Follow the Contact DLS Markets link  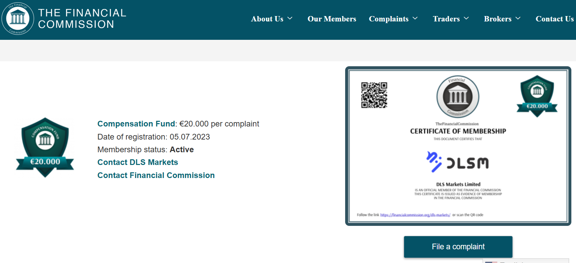(138, 162)
